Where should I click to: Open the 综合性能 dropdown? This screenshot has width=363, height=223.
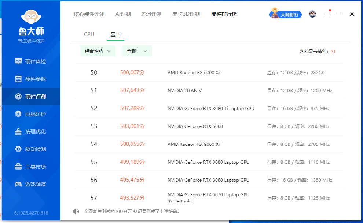coord(98,51)
